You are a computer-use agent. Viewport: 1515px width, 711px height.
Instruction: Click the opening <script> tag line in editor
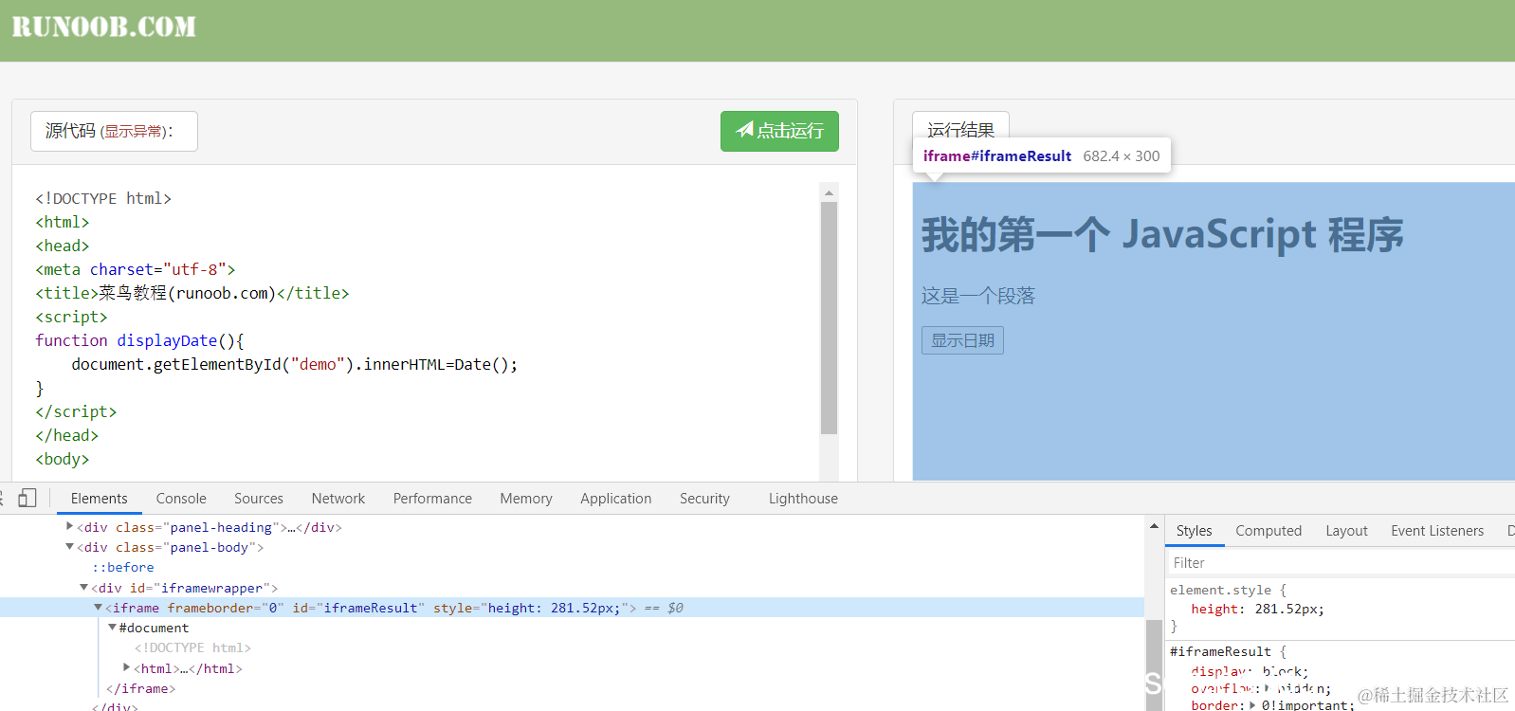pyautogui.click(x=71, y=317)
